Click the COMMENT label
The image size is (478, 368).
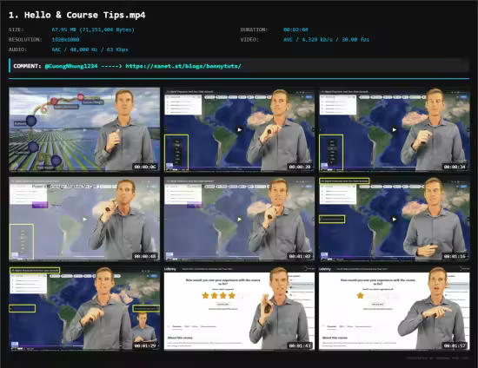click(27, 66)
